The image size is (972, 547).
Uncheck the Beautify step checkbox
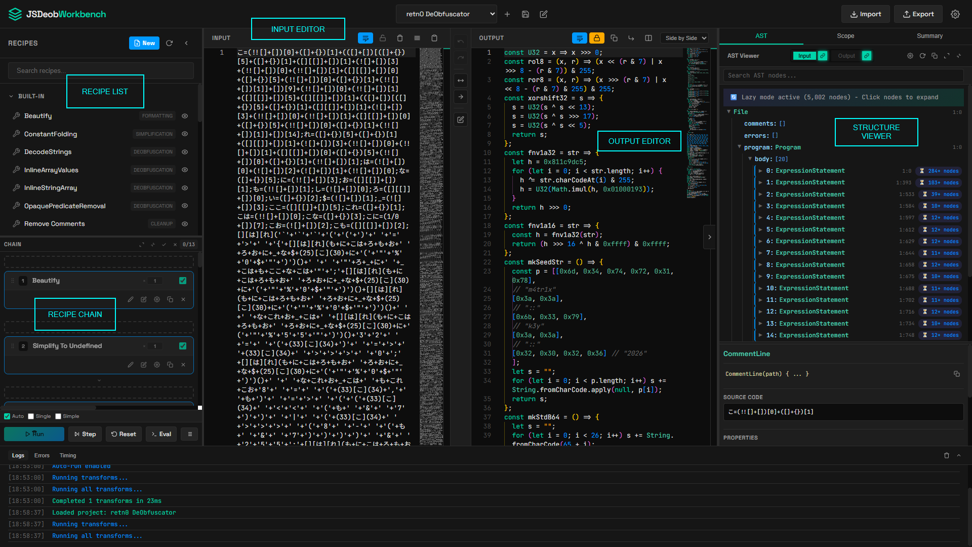[183, 281]
